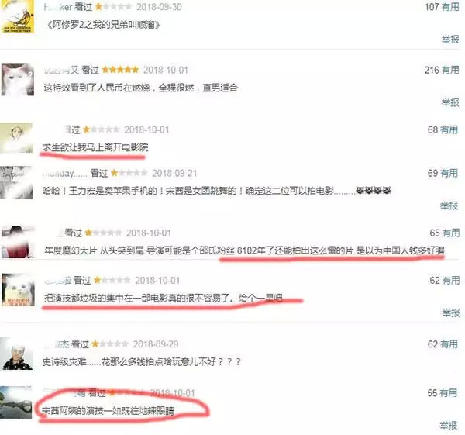The width and height of the screenshot is (465, 435).
Task: Click 举报 under the 王力宏 review
Action: click(x=449, y=205)
